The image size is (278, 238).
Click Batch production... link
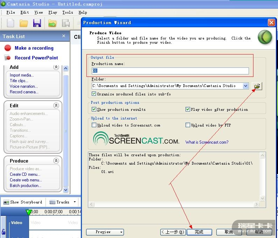25,186
